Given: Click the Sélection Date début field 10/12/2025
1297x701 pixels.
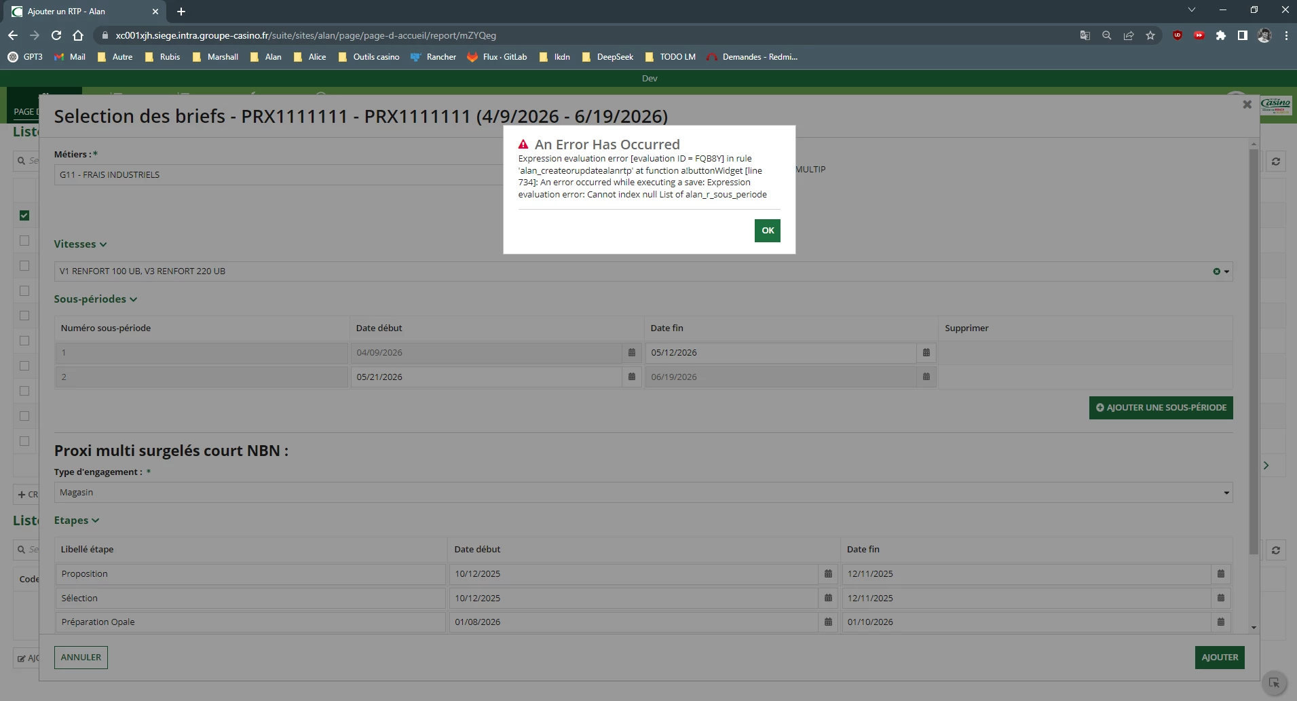Looking at the screenshot, I should 633,599.
